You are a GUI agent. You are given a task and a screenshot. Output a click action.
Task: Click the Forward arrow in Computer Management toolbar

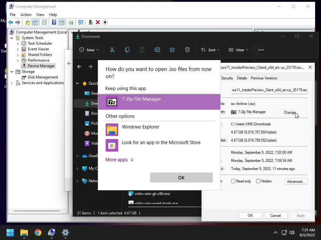coord(18,22)
